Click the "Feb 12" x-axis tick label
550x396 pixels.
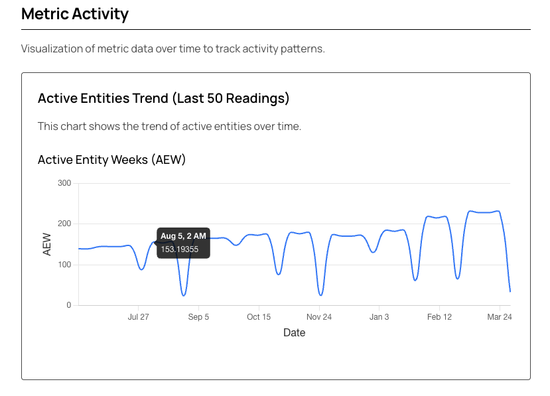[439, 317]
